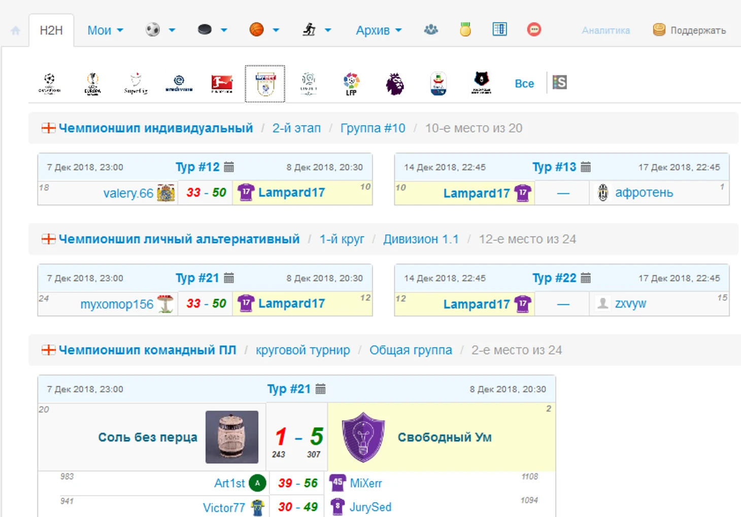Open the basketball sport dropdown
The height and width of the screenshot is (517, 741).
264,30
